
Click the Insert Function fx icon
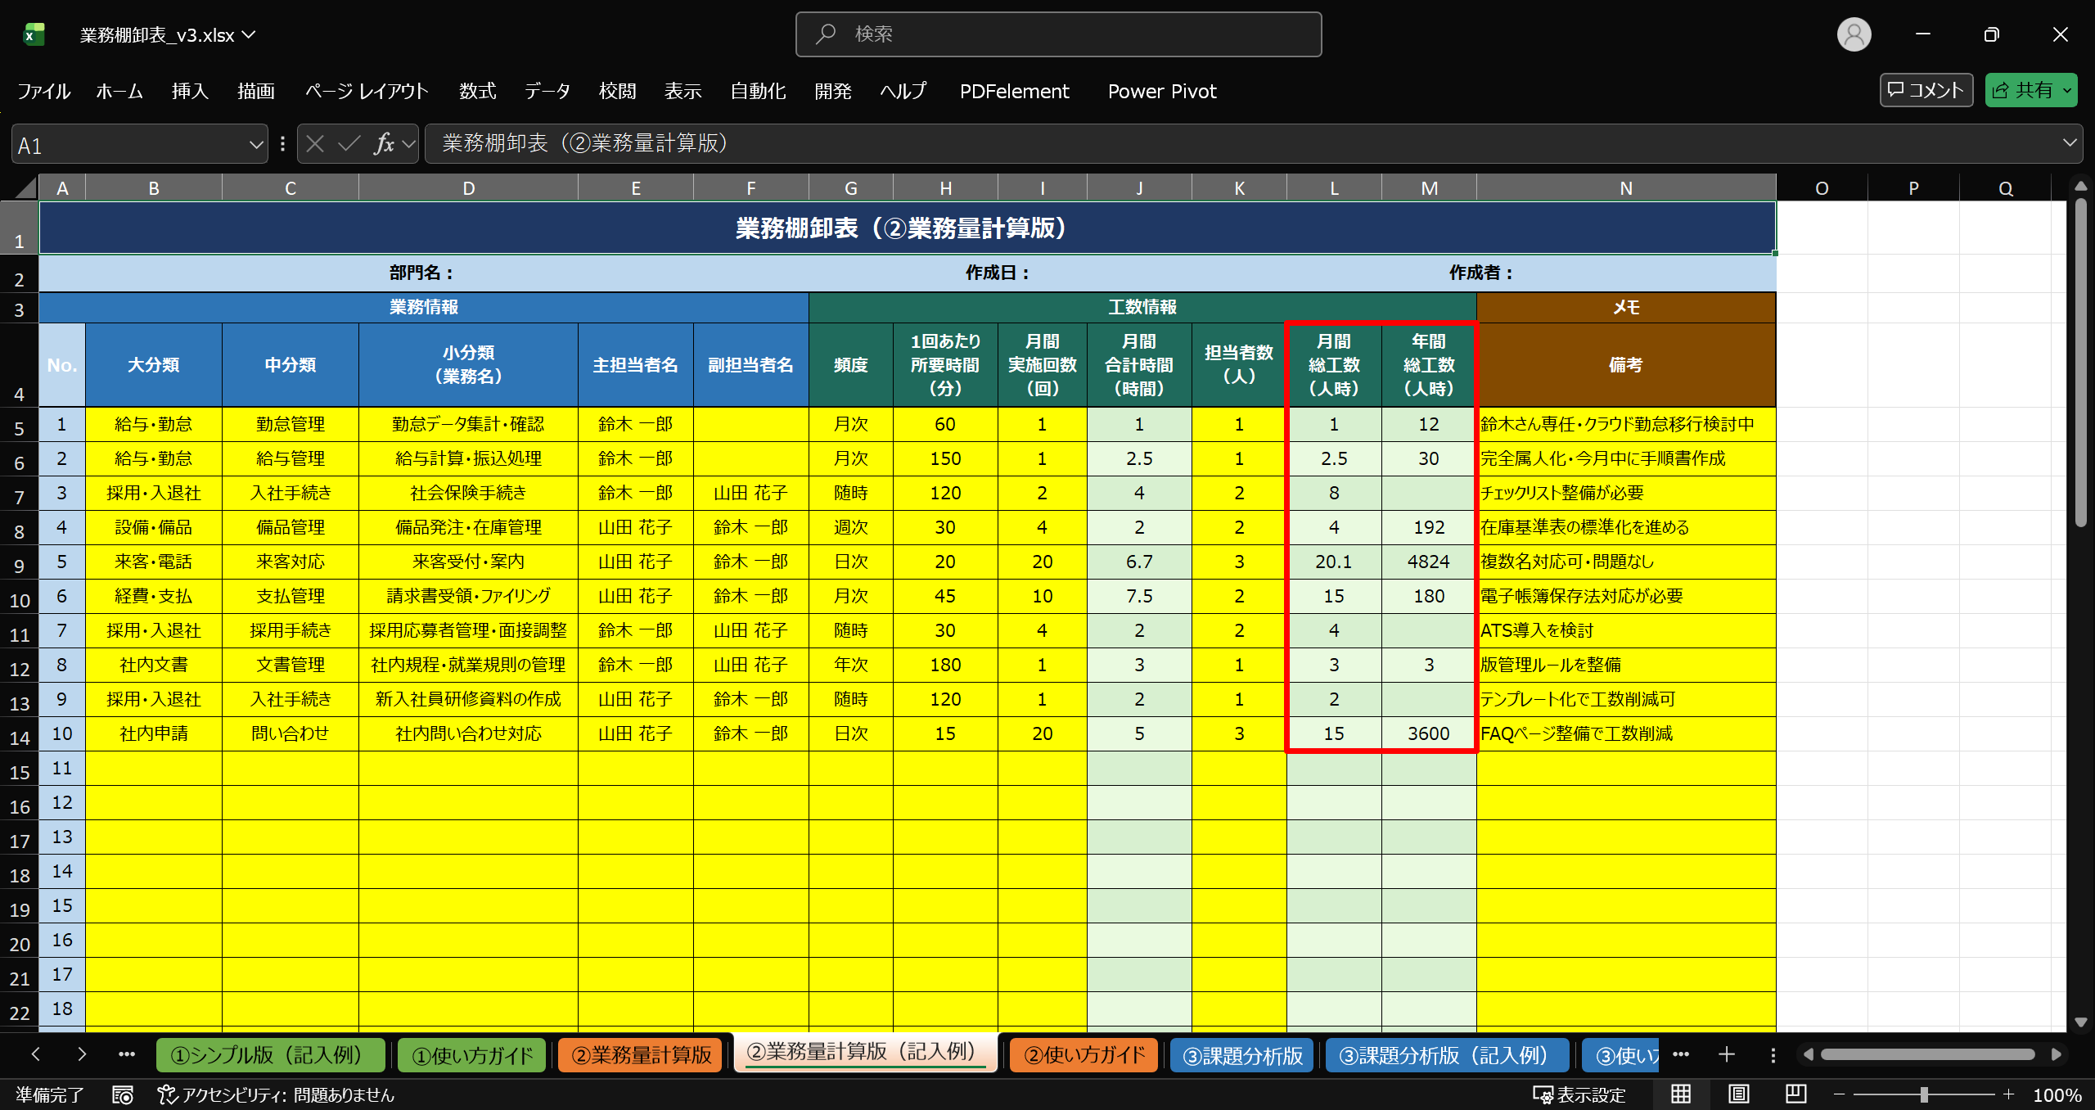click(383, 144)
